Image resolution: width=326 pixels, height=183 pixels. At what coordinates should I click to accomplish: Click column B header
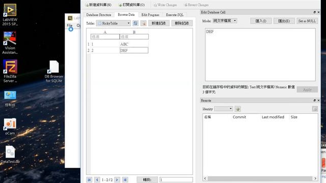coord(134,32)
